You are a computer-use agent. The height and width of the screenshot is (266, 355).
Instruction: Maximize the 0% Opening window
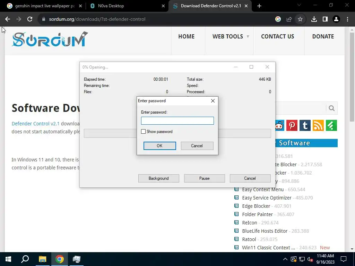click(251, 67)
